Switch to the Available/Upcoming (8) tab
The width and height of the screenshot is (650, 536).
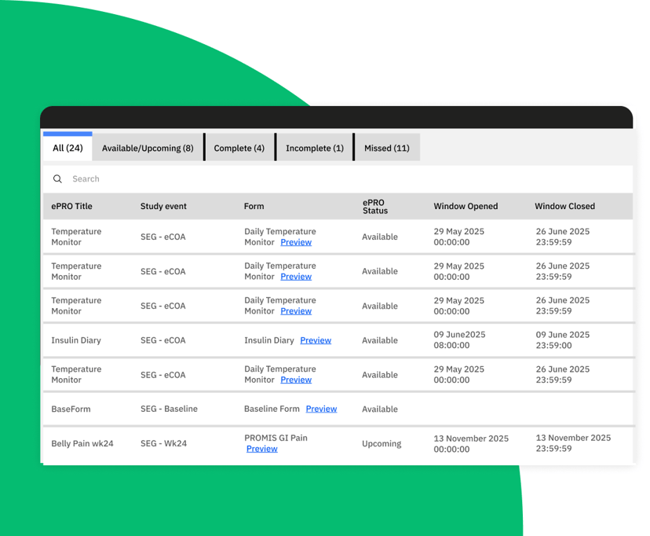[148, 148]
